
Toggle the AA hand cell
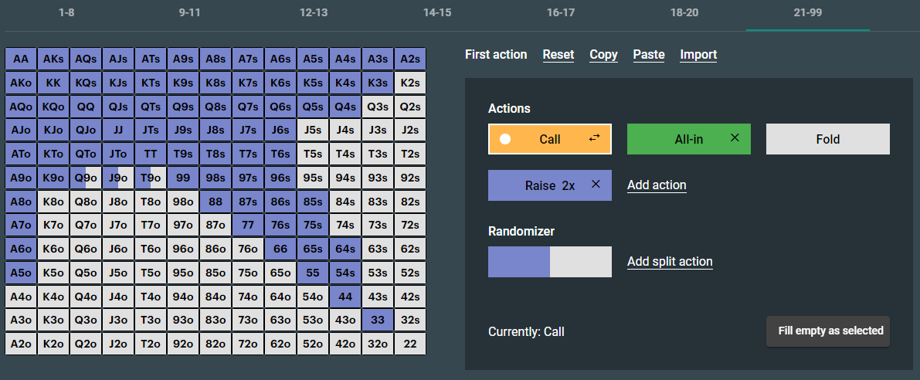(x=21, y=59)
